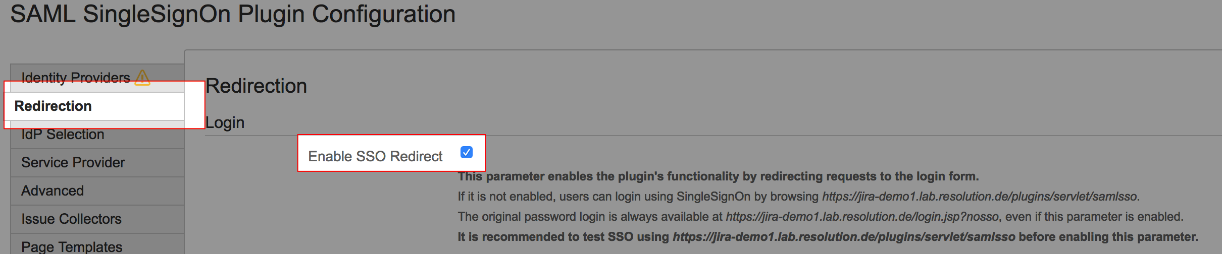Viewport: 1222px width, 254px height.
Task: Click the login.jsp?nosso URL
Action: pos(862,217)
